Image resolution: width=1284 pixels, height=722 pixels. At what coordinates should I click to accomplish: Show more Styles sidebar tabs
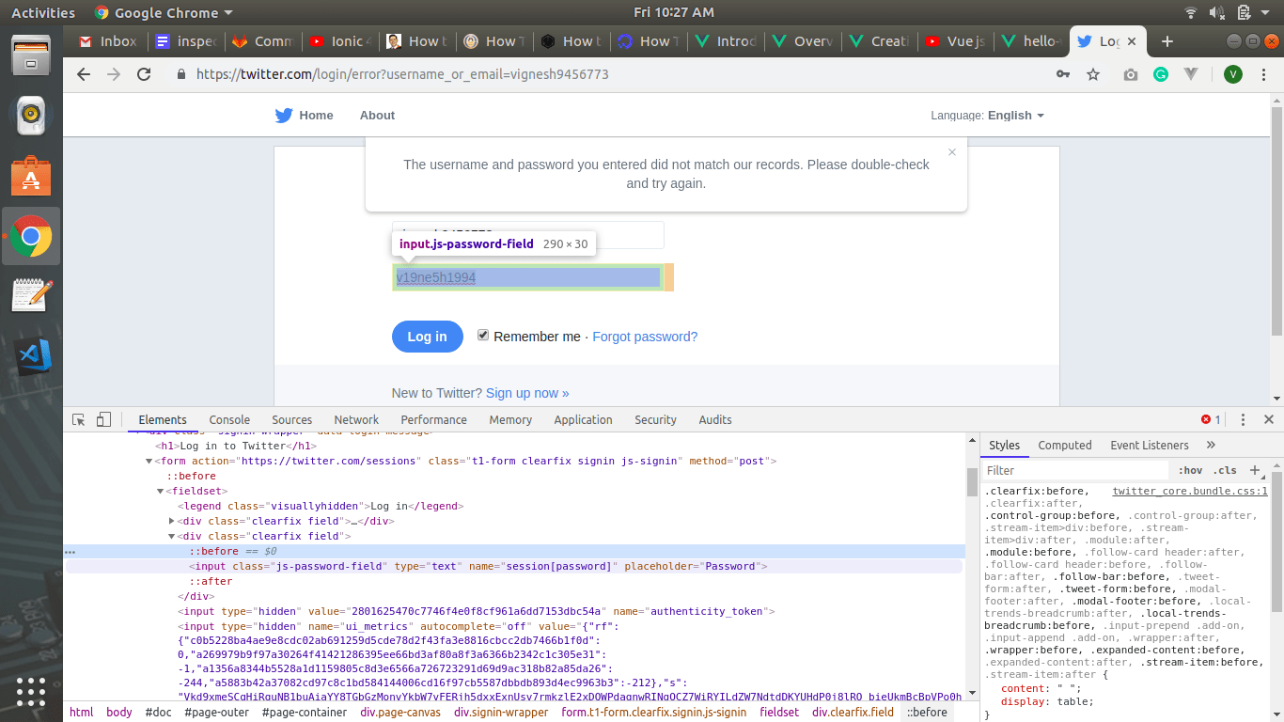pos(1211,446)
